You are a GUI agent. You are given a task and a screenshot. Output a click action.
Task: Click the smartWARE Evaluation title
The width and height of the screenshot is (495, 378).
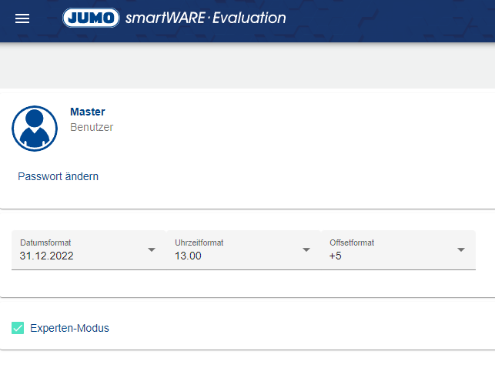[206, 18]
